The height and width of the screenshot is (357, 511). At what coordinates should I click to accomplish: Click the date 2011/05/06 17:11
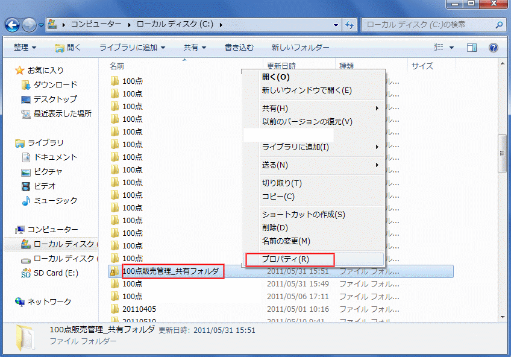[x=298, y=297]
